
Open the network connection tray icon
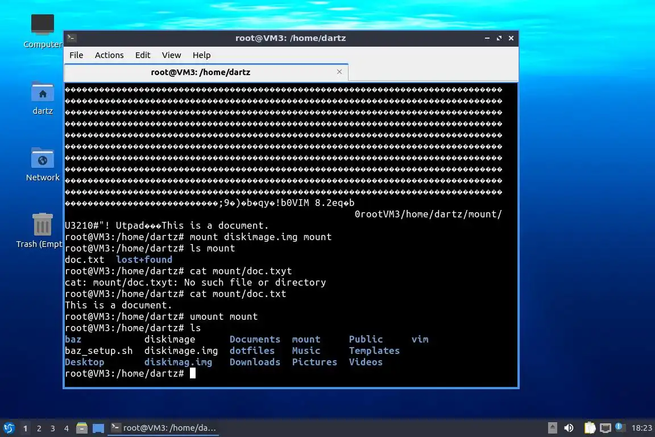click(x=606, y=428)
